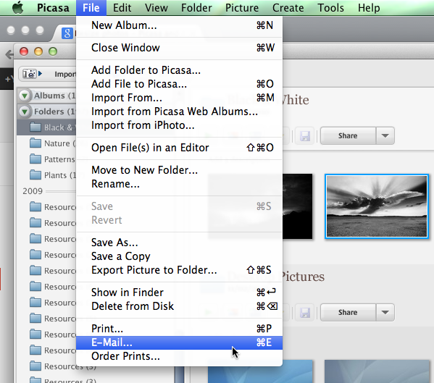The image size is (434, 383).
Task: Click the upper Share button
Action: [x=349, y=136]
